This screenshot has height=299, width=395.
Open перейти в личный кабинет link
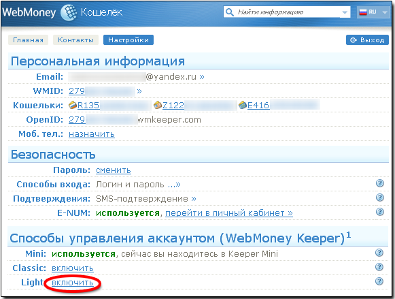[229, 213]
